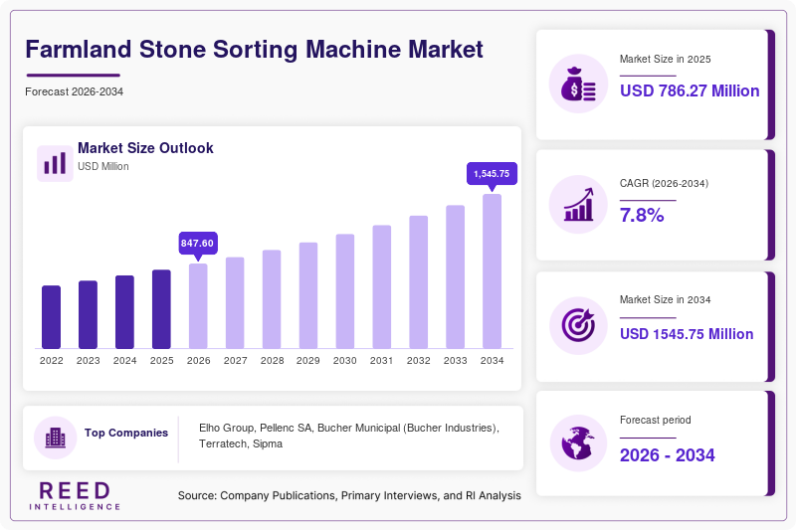Select the 2024 bar in chart

click(125, 312)
